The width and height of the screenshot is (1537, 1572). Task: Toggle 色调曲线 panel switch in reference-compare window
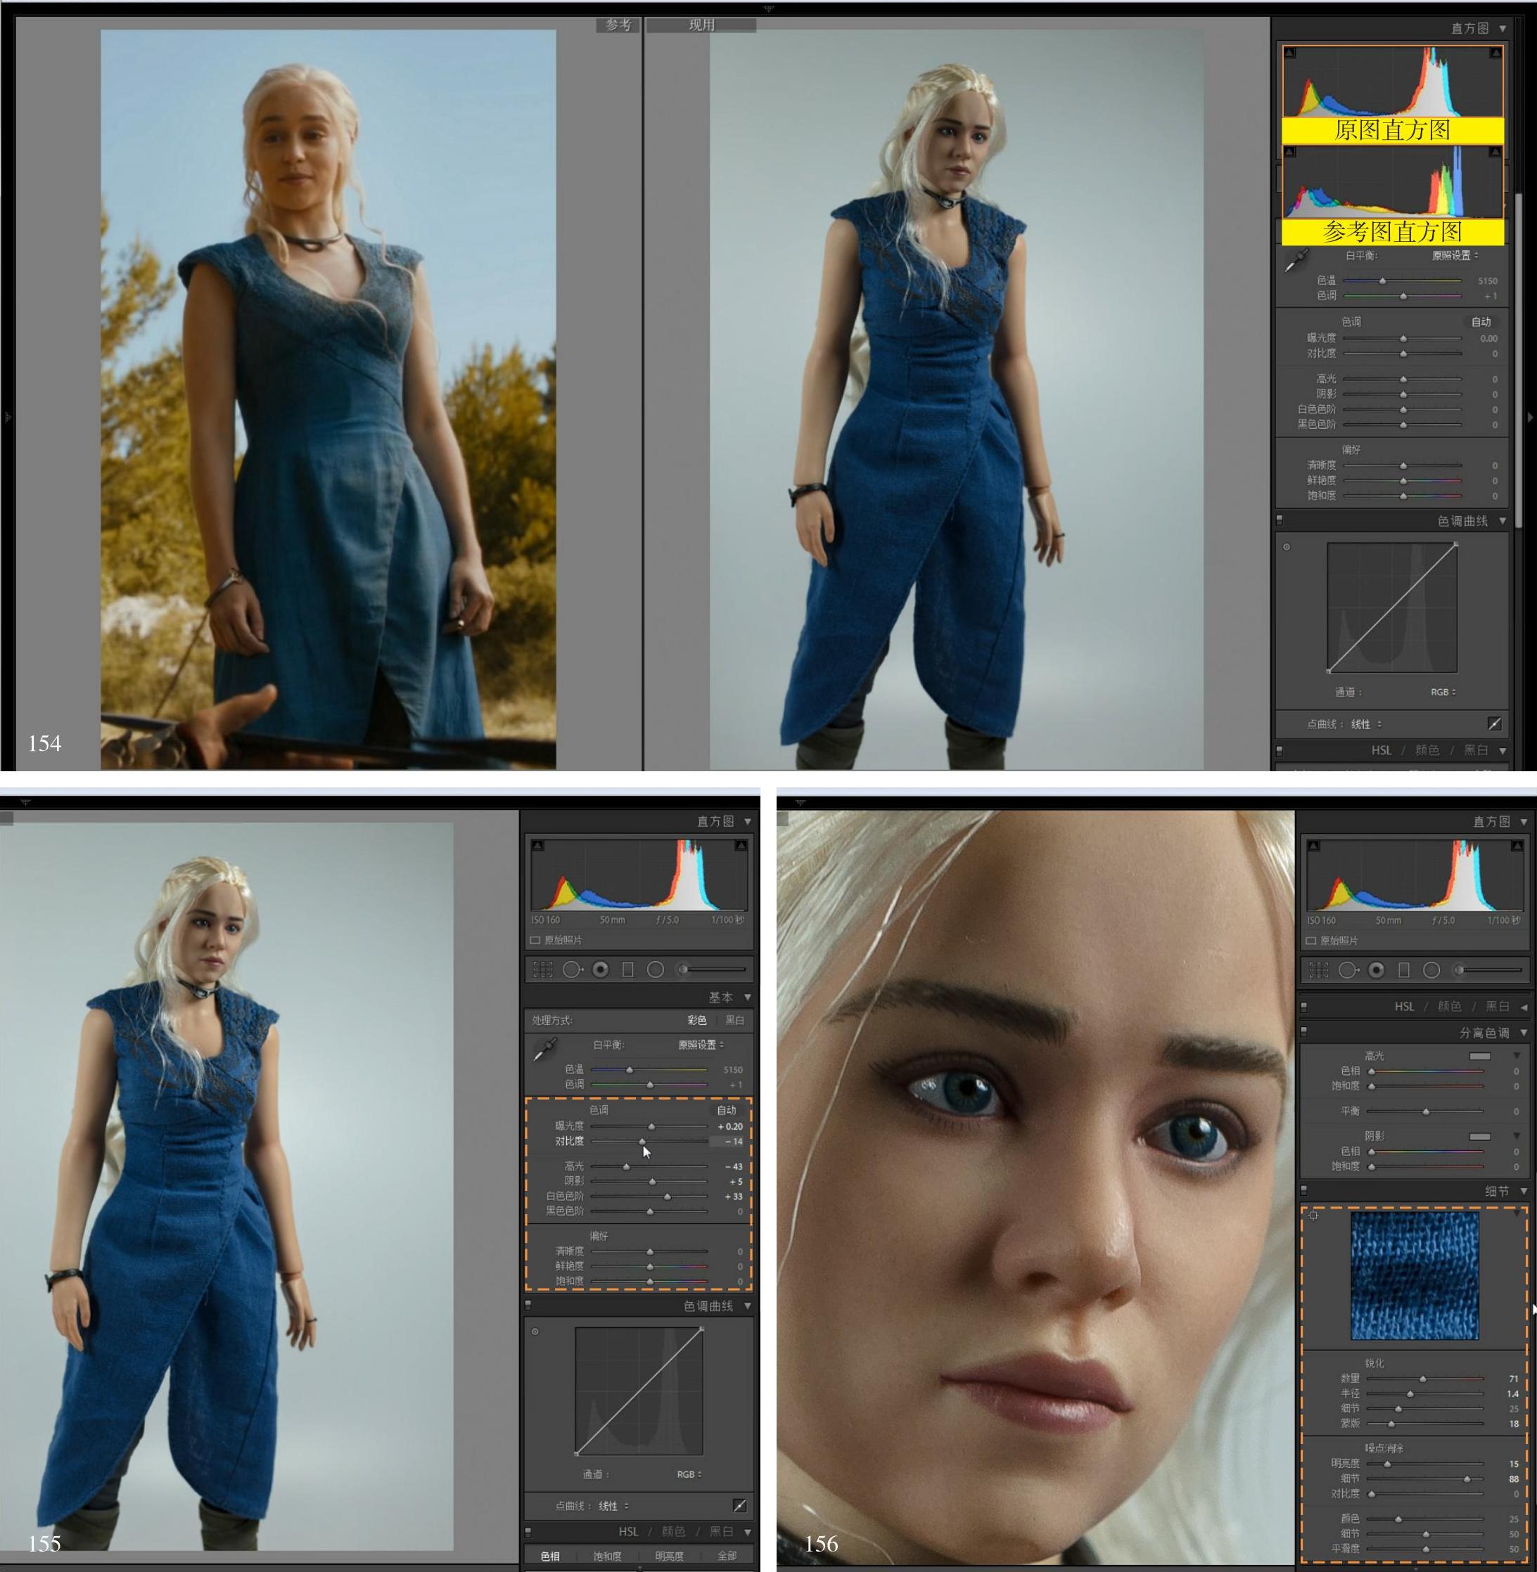[x=1280, y=520]
